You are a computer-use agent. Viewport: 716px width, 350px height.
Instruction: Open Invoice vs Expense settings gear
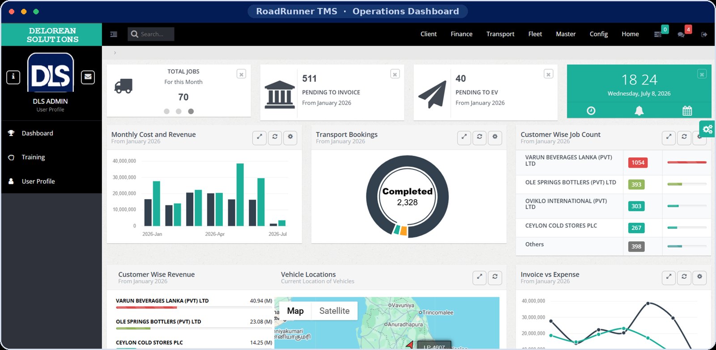699,277
